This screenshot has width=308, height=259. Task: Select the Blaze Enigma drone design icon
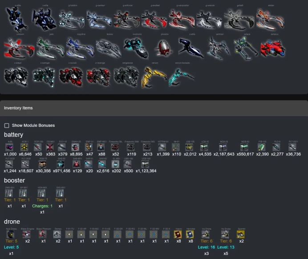pos(27,234)
